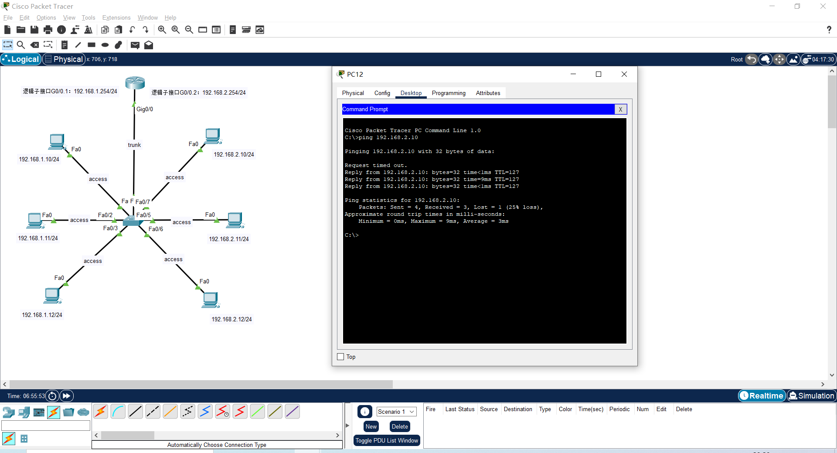Viewport: 837px width, 453px height.
Task: Open the Tools menu
Action: coord(88,17)
